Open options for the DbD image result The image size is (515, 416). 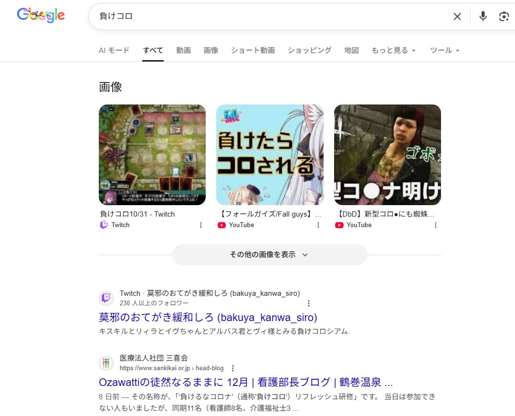coord(435,225)
